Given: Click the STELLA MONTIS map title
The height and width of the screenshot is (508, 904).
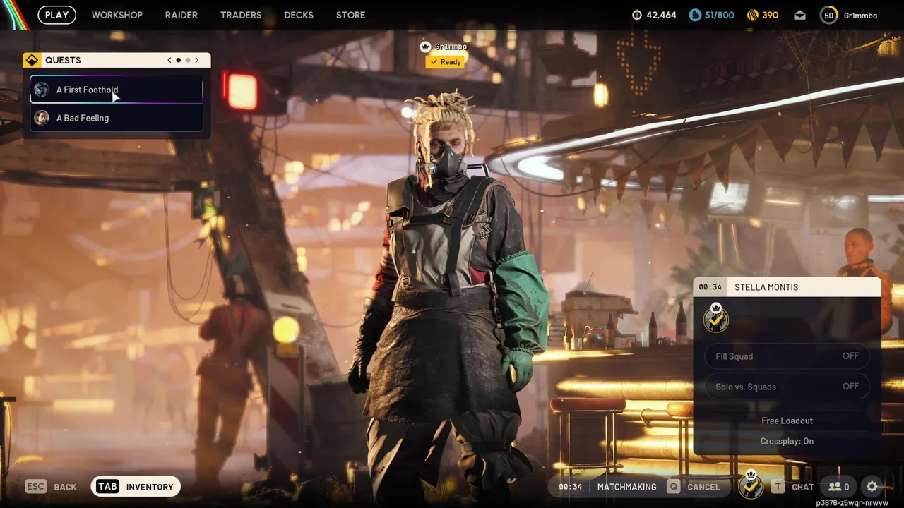Looking at the screenshot, I should [x=766, y=287].
